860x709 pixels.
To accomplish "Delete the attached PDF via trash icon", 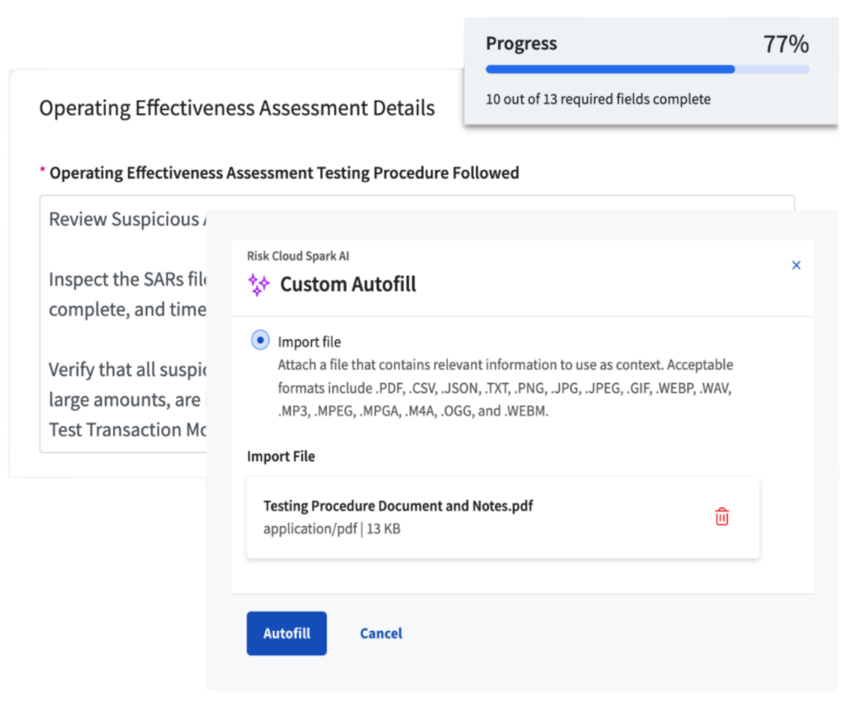I will pyautogui.click(x=721, y=518).
